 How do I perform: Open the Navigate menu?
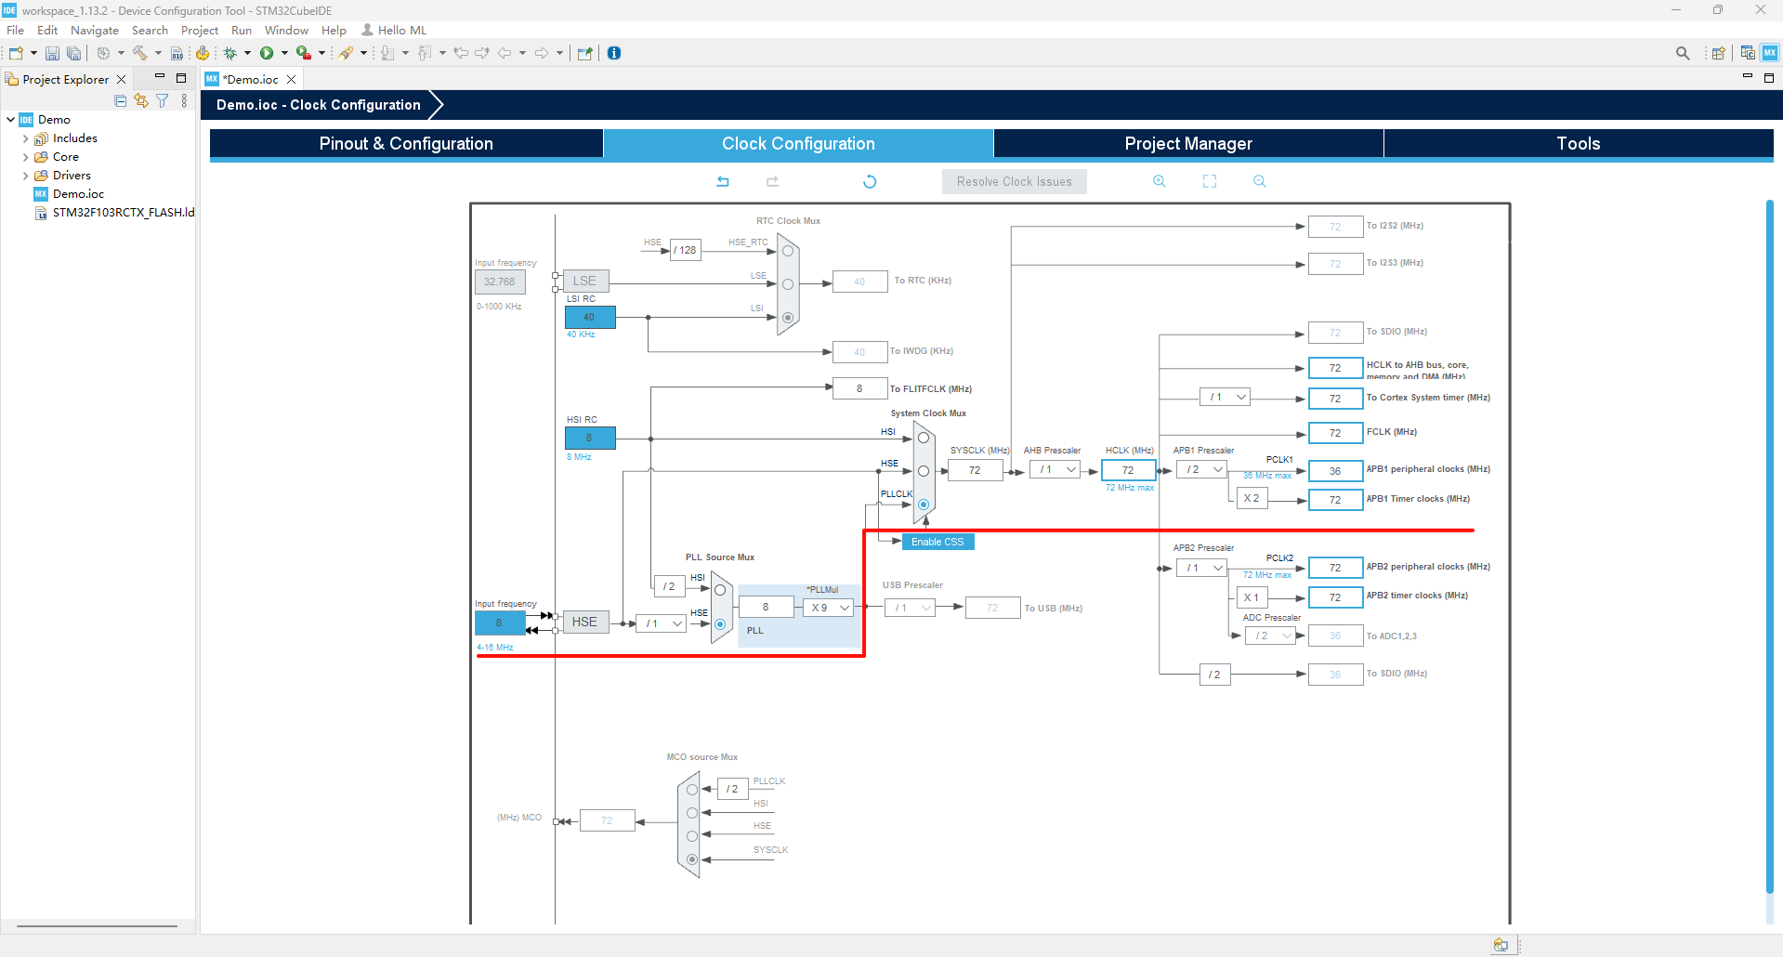click(95, 31)
